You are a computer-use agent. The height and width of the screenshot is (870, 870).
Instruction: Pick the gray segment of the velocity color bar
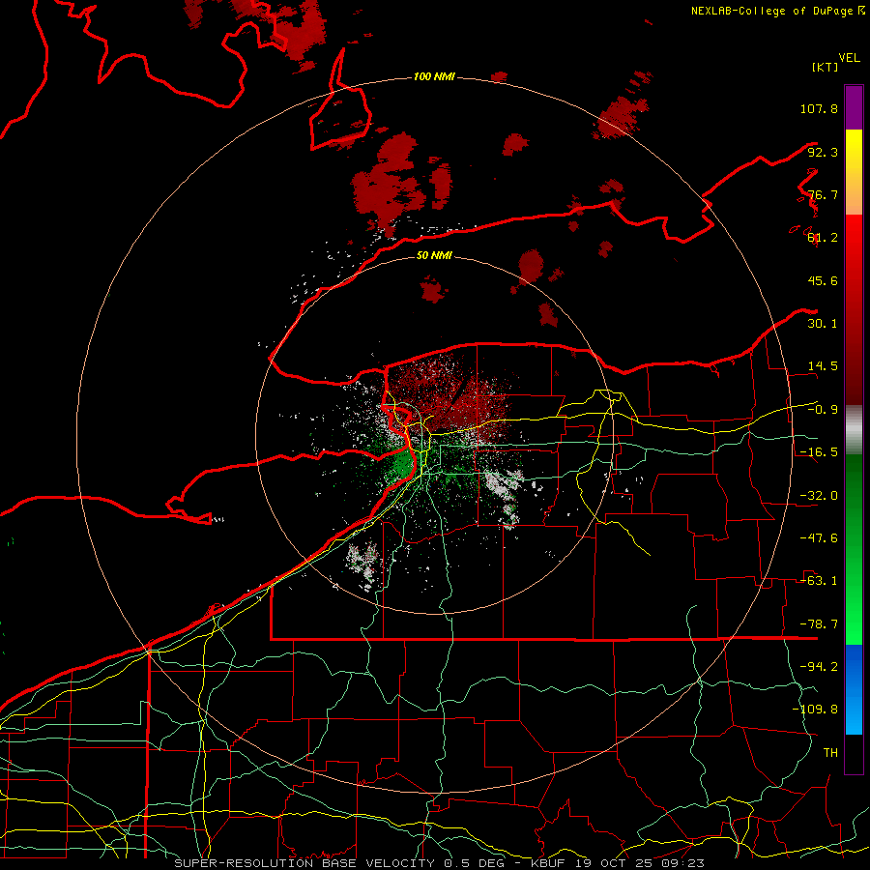(x=854, y=430)
